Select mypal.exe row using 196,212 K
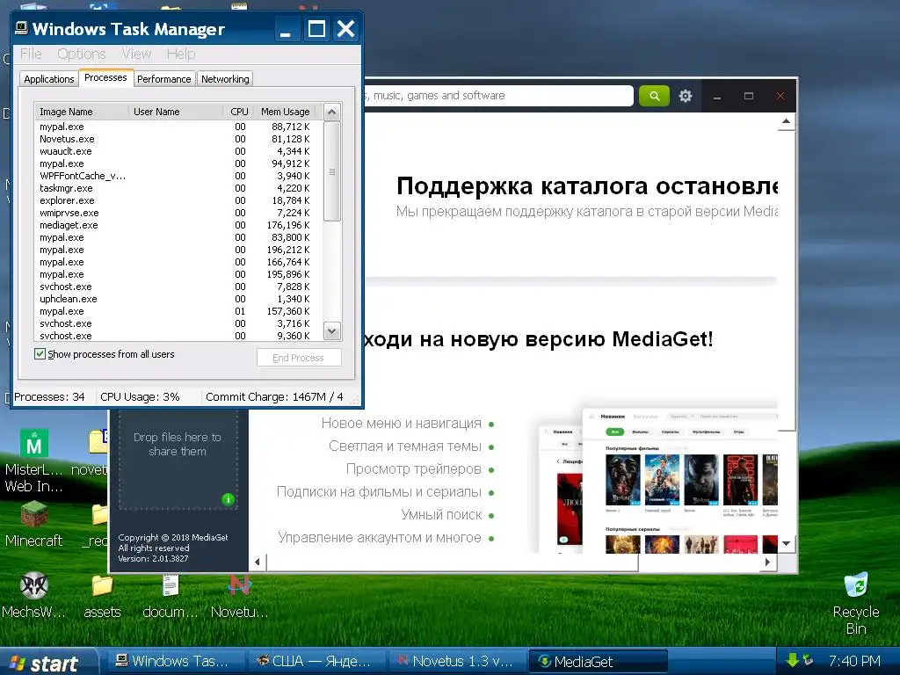The width and height of the screenshot is (900, 675). pos(175,250)
